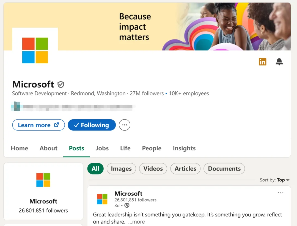Click the Microsoft logo in sidebar card
The width and height of the screenshot is (297, 226).
point(43,180)
